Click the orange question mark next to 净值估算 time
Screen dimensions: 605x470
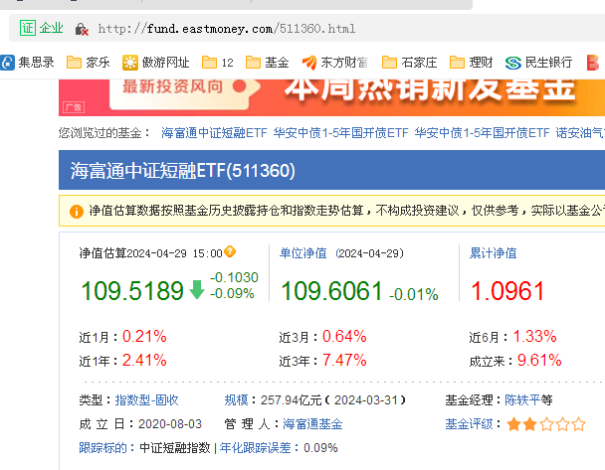click(x=230, y=251)
